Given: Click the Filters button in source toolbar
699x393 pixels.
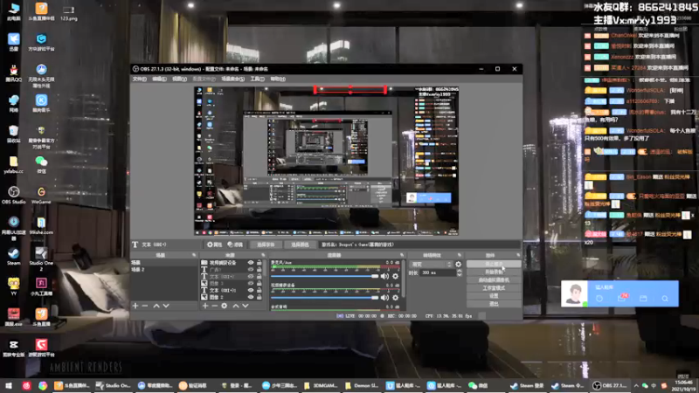Looking at the screenshot, I should coord(235,245).
